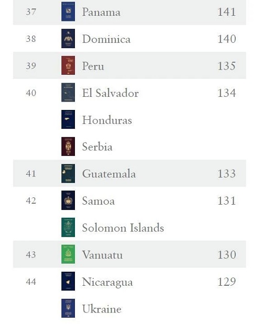Open the Ukraine passport cover thumbnail
The width and height of the screenshot is (262, 324).
click(x=68, y=308)
